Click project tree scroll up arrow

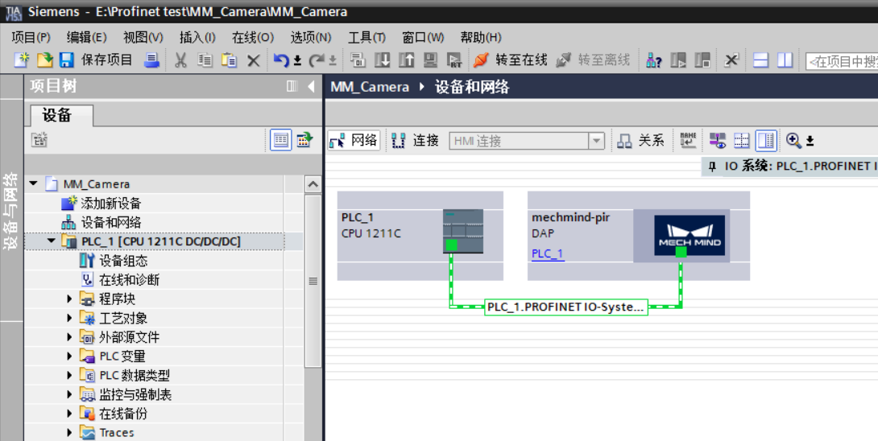coord(313,184)
